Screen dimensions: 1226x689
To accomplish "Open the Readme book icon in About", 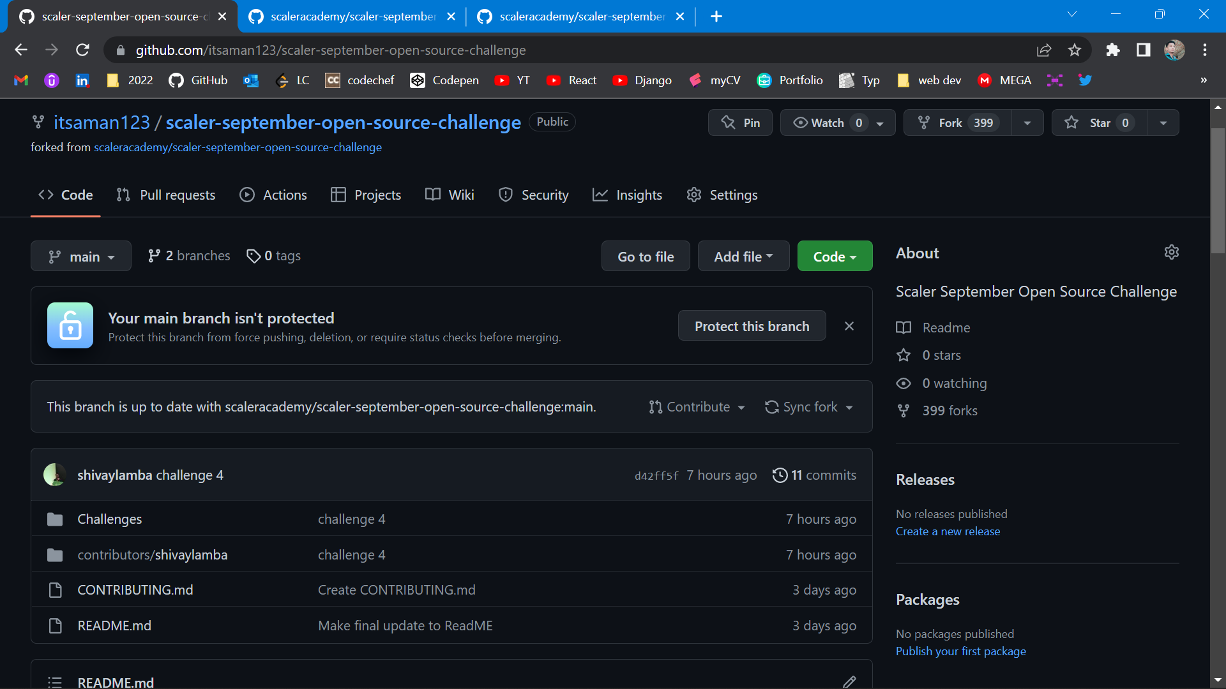I will (904, 327).
